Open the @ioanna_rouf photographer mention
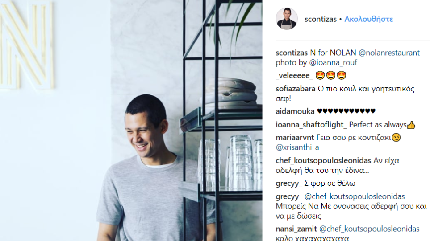 click(x=333, y=63)
